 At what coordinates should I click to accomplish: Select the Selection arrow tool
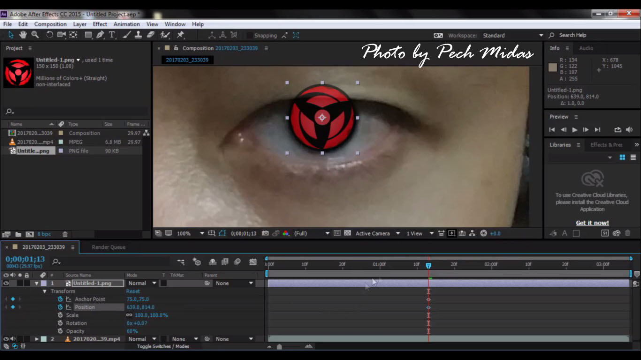[11, 35]
